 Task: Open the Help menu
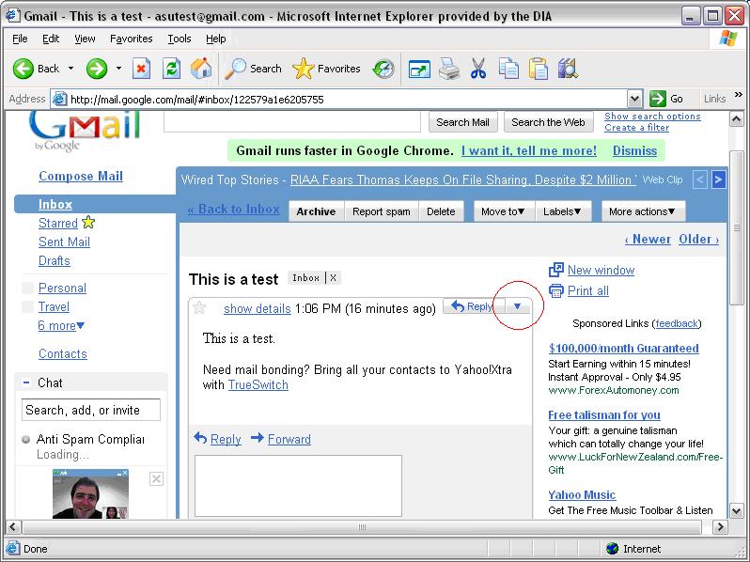click(x=216, y=39)
